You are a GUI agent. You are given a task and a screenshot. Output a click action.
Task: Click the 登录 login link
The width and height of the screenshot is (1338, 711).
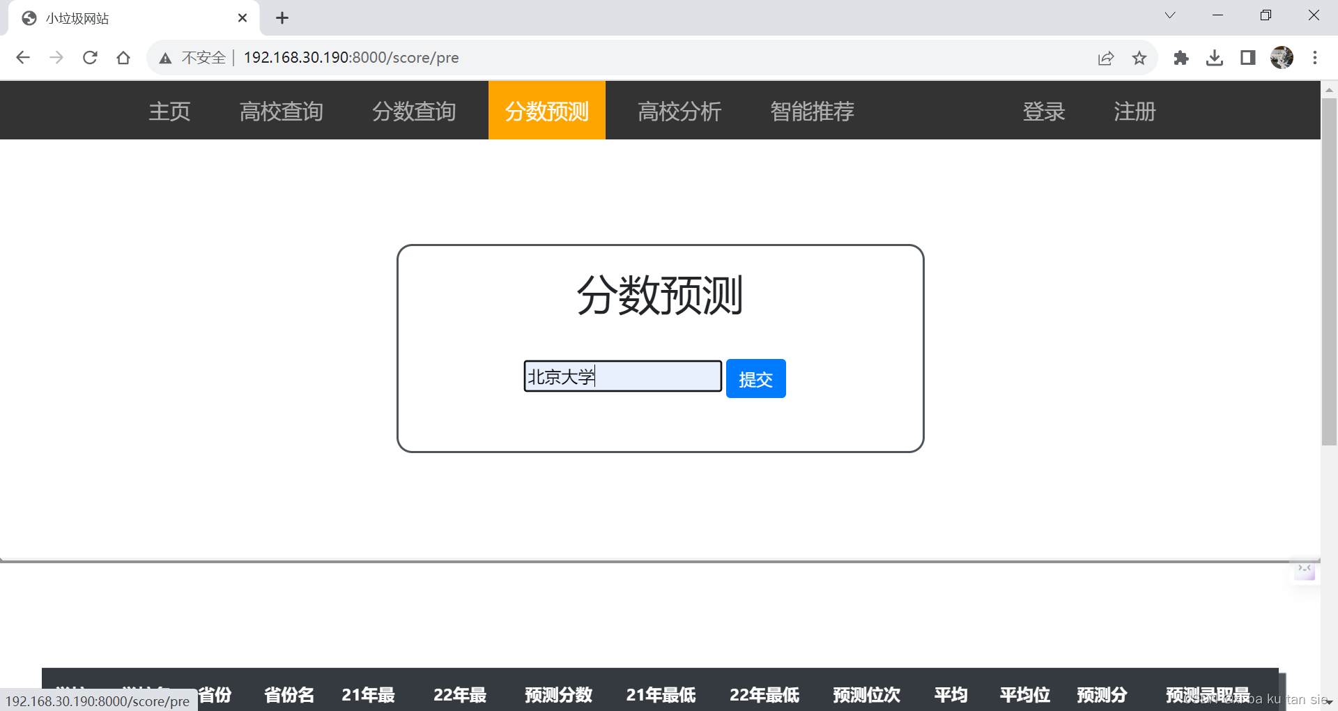pos(1043,110)
